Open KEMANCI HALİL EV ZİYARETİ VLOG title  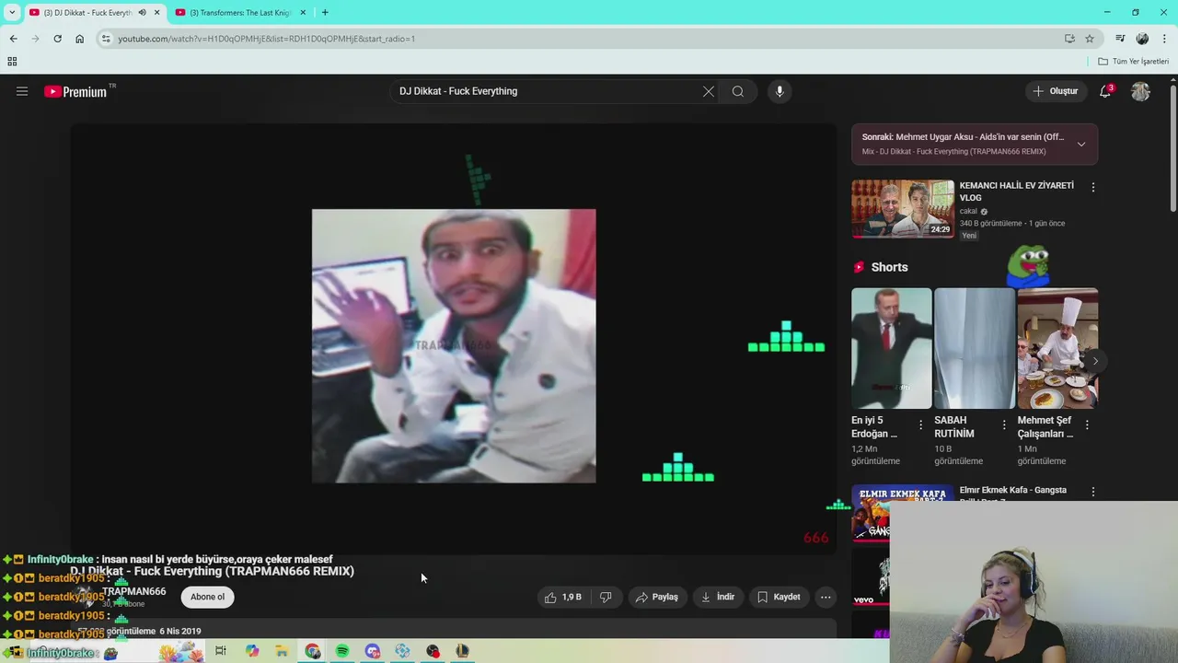[1017, 192]
